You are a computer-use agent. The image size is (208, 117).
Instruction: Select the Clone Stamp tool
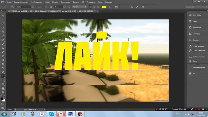[3, 48]
